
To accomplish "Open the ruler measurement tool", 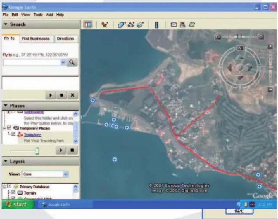I will click(x=157, y=25).
